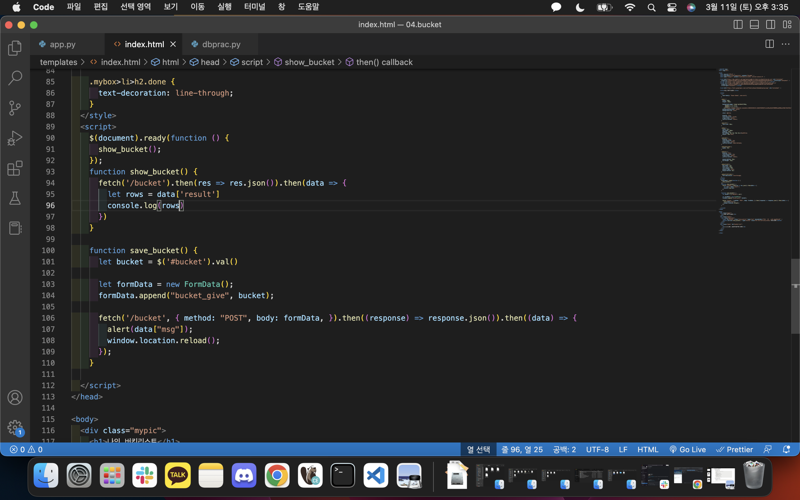The width and height of the screenshot is (800, 500).
Task: Expand the show_bucket breadcrumb
Action: point(304,62)
